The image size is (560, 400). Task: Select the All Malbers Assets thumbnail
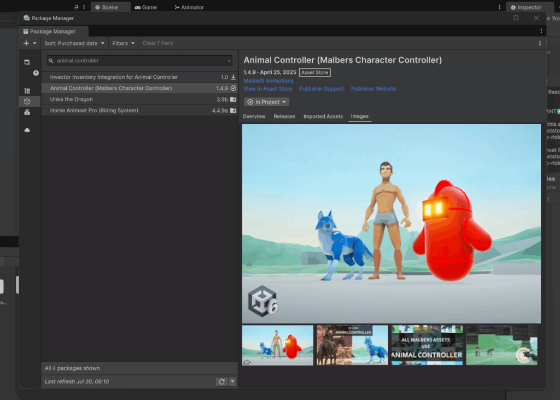(427, 345)
